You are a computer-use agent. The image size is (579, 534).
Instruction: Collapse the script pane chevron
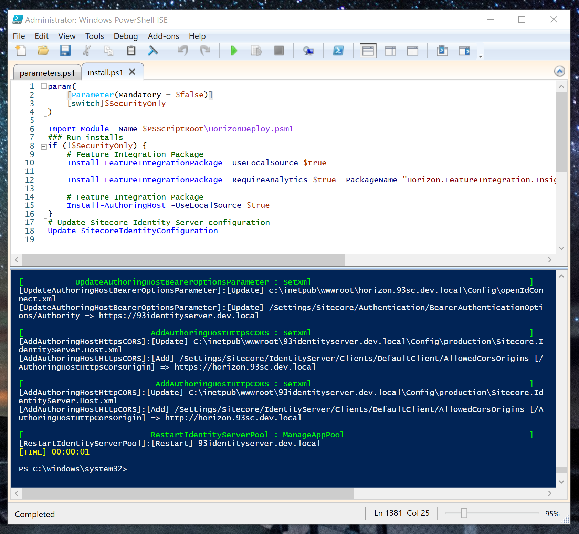[x=560, y=71]
